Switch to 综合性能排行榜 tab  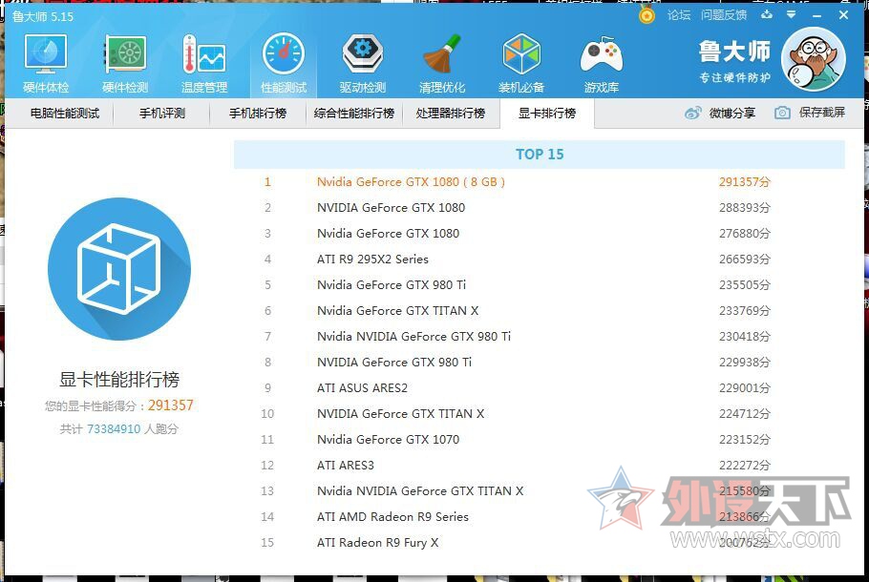click(x=354, y=114)
